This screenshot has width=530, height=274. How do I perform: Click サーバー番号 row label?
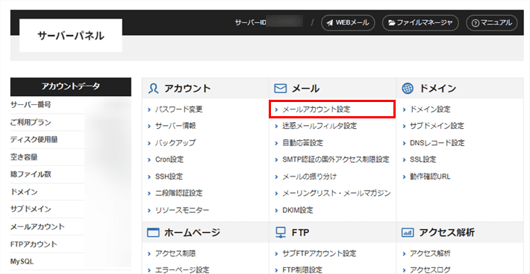click(31, 105)
